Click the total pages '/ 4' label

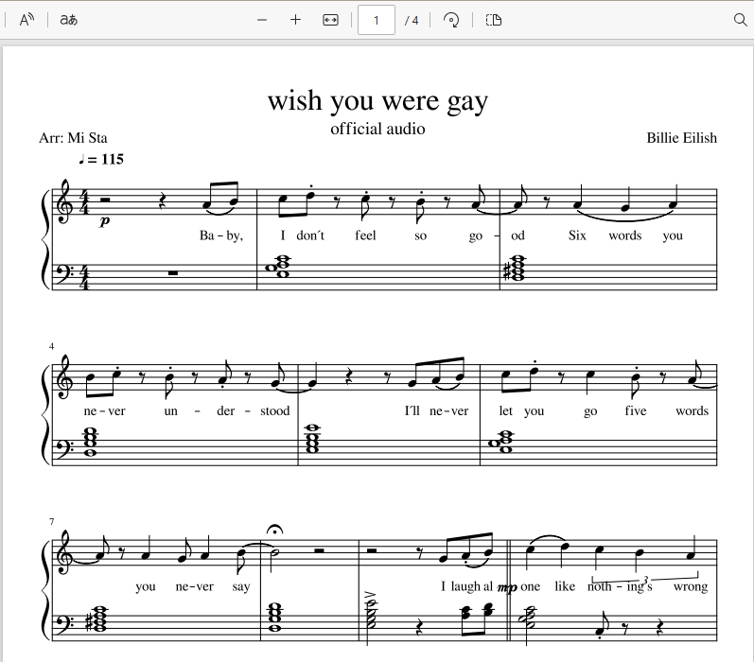(x=412, y=20)
